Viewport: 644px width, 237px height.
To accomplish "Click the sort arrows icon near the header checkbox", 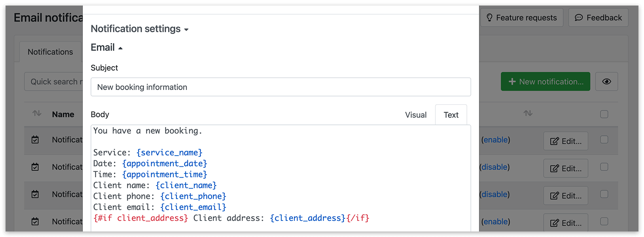I will pyautogui.click(x=528, y=113).
